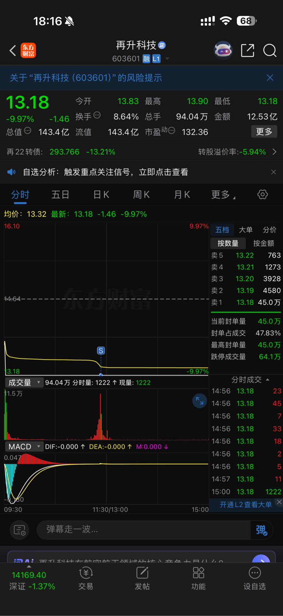This screenshot has height=616, width=283.
Task: Close the L2 promotion strip
Action: [279, 502]
